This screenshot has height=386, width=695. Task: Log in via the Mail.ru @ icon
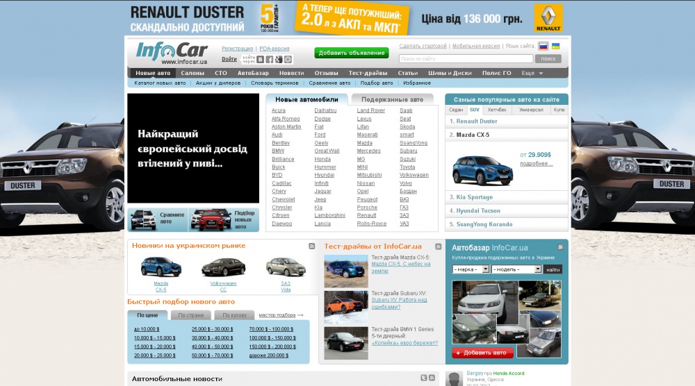tap(288, 59)
